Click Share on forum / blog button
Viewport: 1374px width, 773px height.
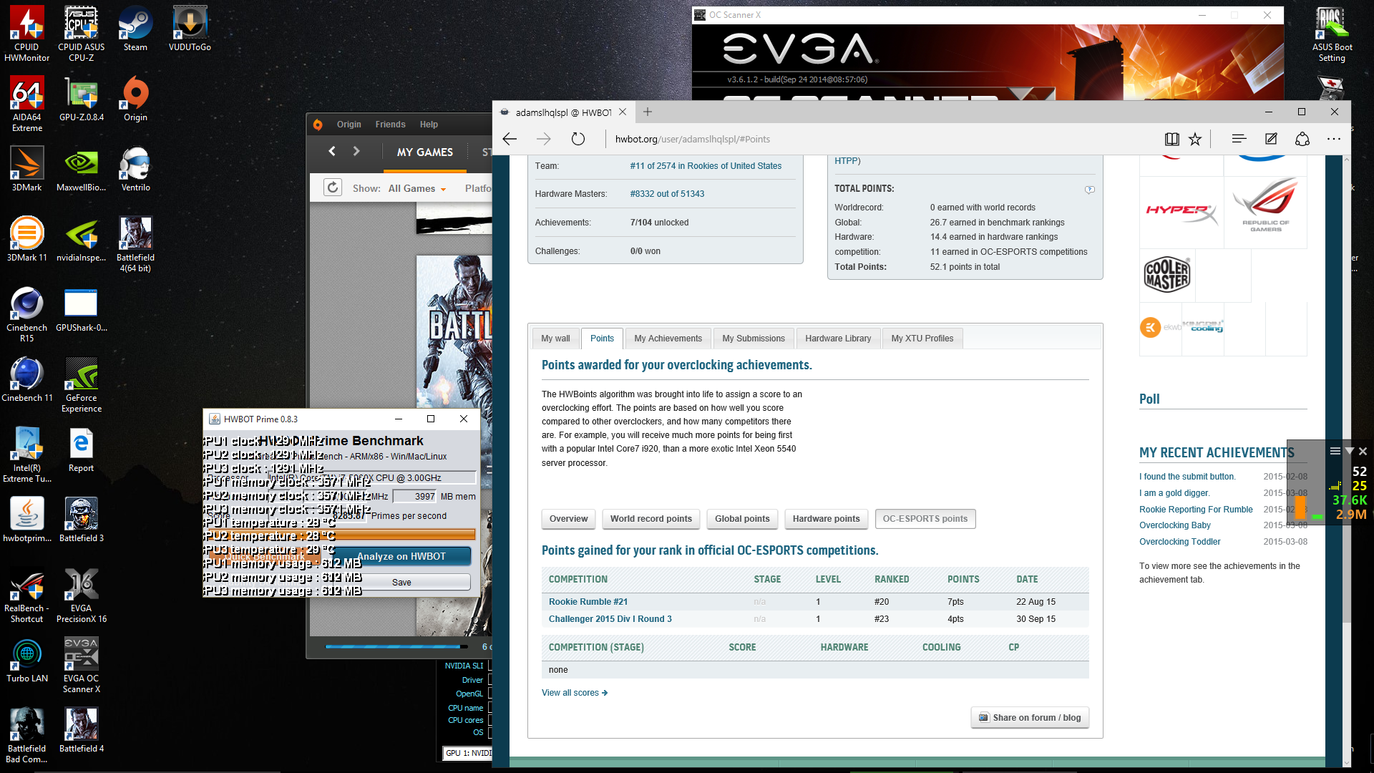[x=1030, y=718]
